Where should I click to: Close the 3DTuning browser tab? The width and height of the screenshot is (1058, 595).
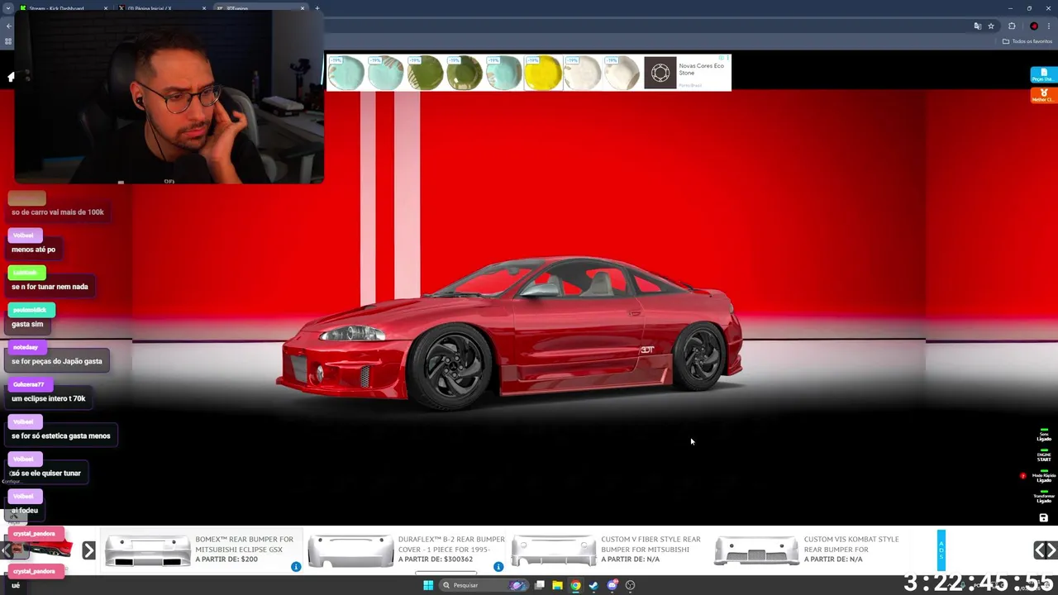point(303,8)
